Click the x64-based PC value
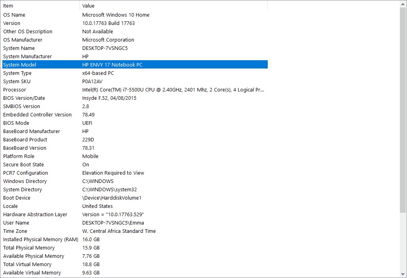 [98, 73]
